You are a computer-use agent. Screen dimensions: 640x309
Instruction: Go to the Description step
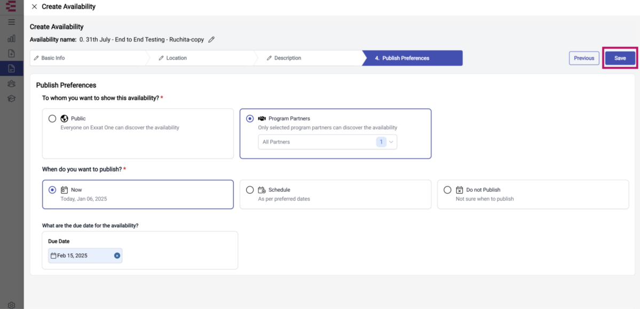coord(308,58)
